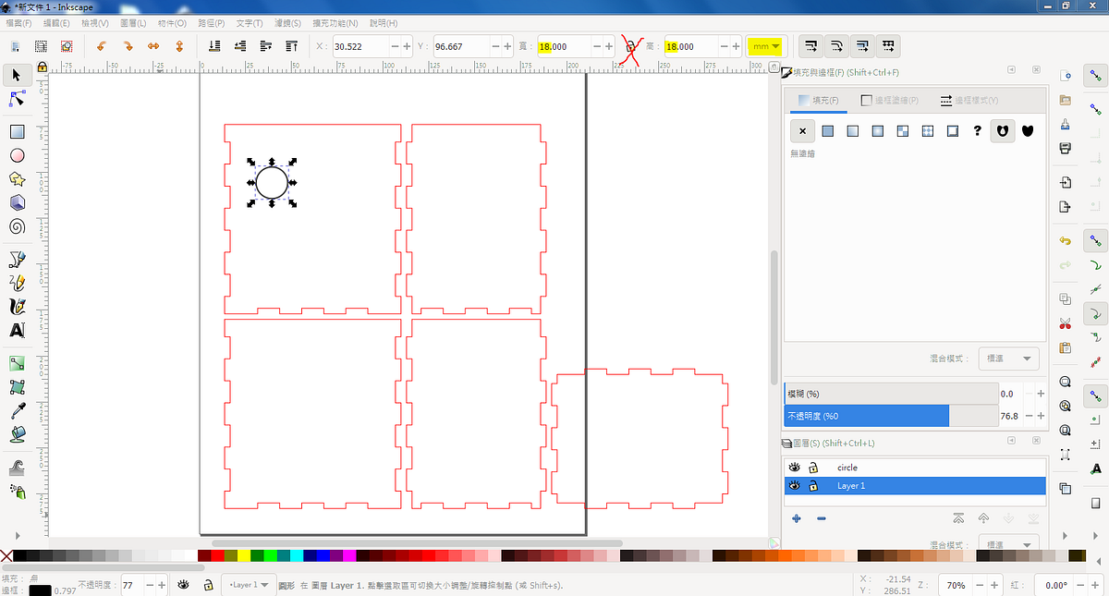Select the Text tool in toolbox
Image resolution: width=1109 pixels, height=596 pixels.
click(x=17, y=330)
